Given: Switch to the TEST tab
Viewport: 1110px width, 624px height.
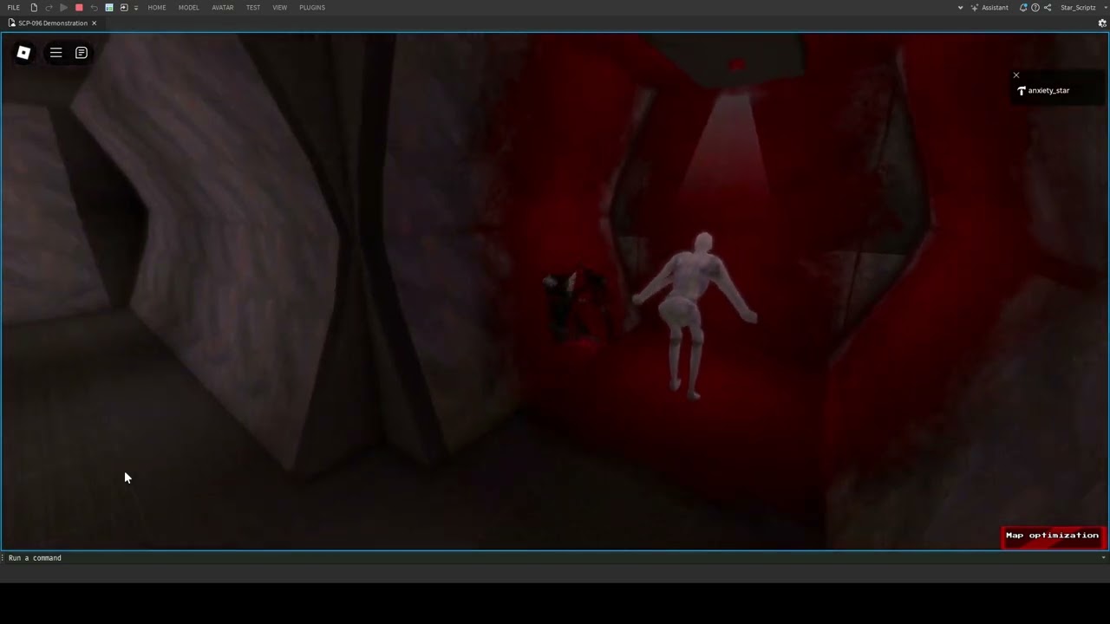Looking at the screenshot, I should click(253, 8).
